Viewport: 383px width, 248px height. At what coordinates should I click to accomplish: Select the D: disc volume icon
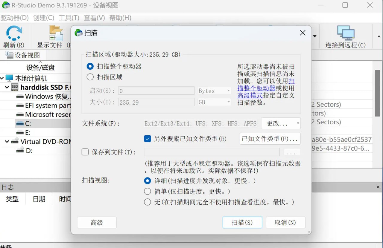click(20, 151)
